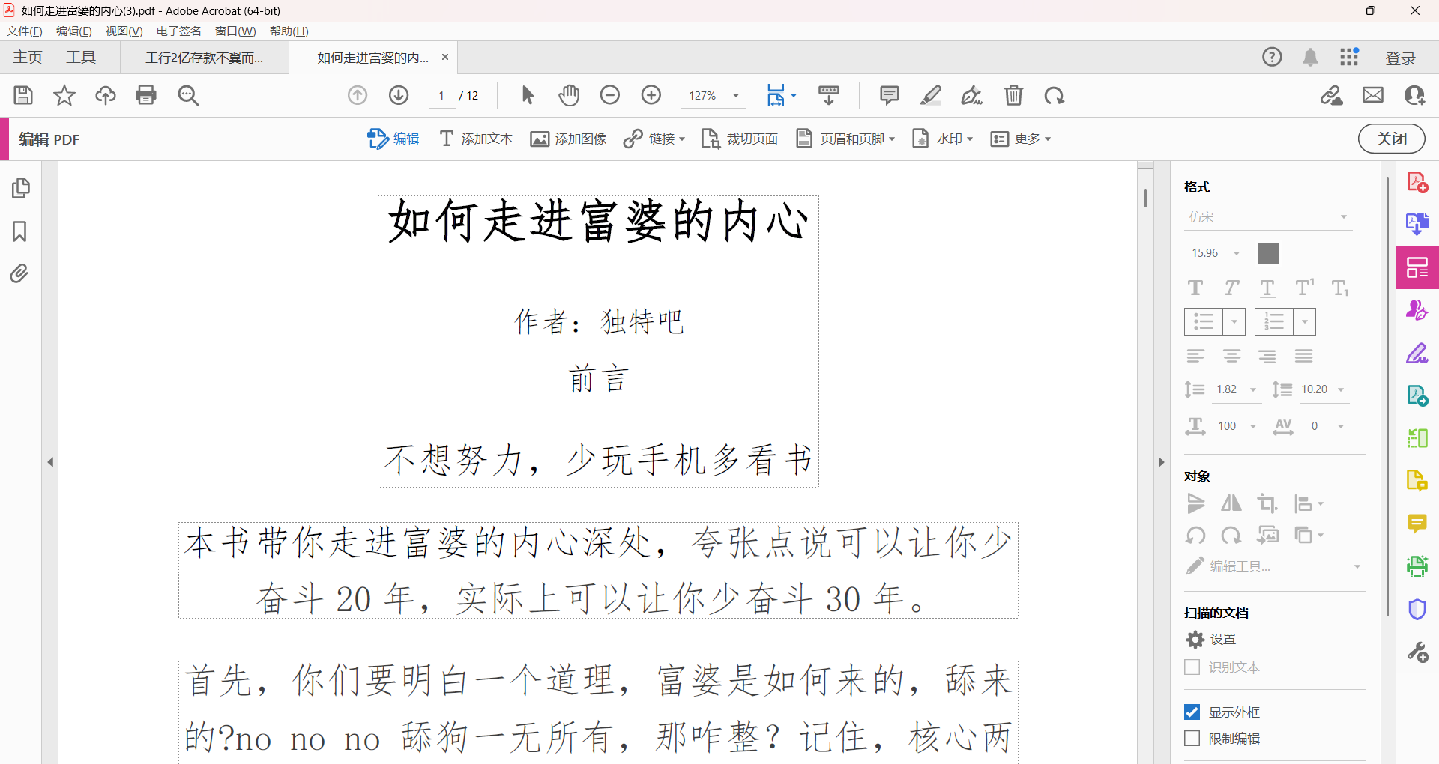Image resolution: width=1439 pixels, height=764 pixels.
Task: Toggle bold text style
Action: click(x=1195, y=288)
